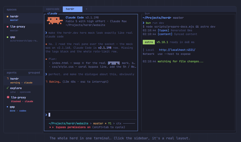Click the red blocked icon beside llm-proxy agent
The height and width of the screenshot is (142, 241).
[8, 97]
